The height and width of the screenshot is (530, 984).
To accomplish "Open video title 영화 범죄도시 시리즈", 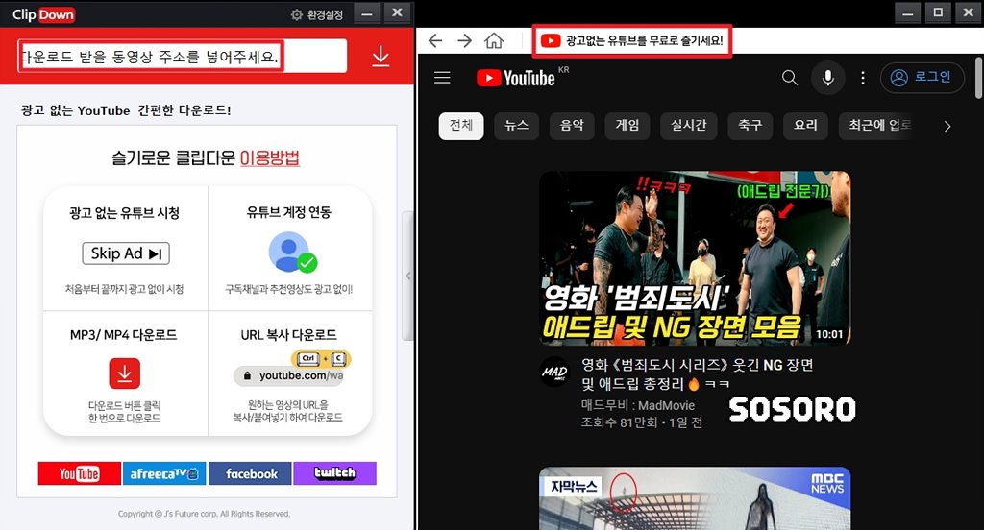I will point(698,373).
